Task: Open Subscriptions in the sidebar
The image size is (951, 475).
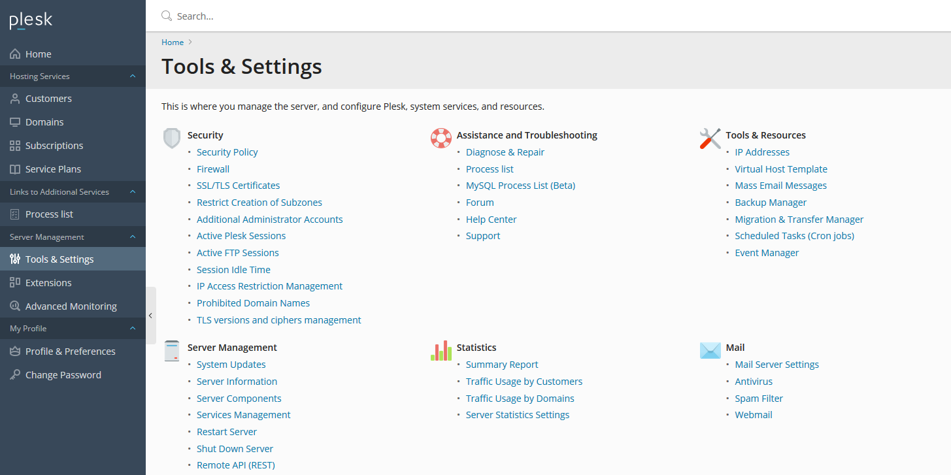Action: click(73, 146)
